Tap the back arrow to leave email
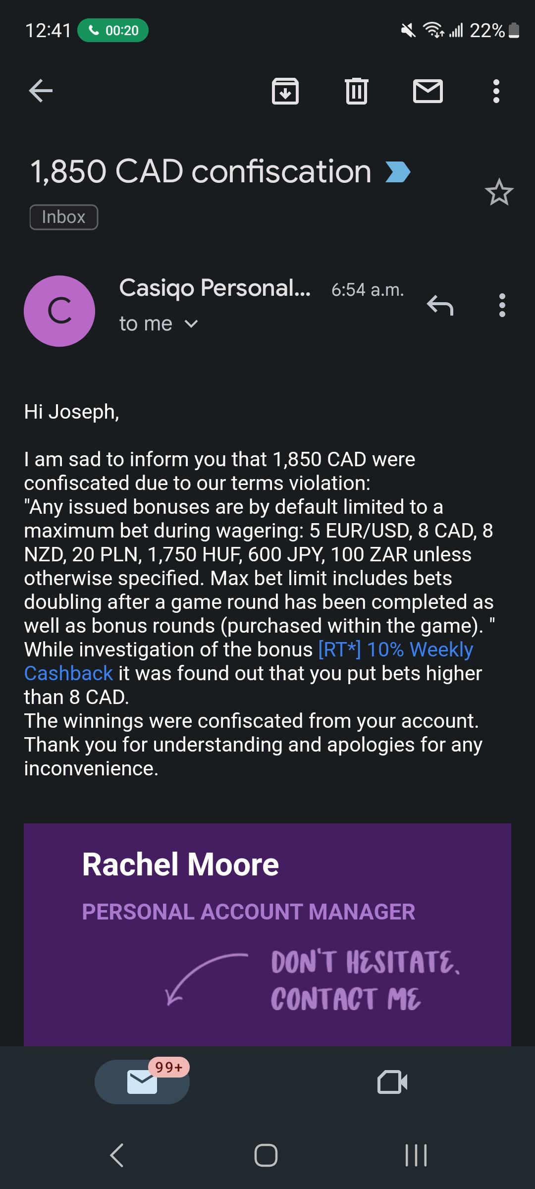 tap(41, 91)
